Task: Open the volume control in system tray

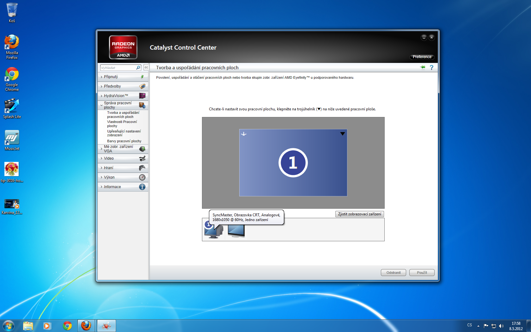Action: pos(501,326)
